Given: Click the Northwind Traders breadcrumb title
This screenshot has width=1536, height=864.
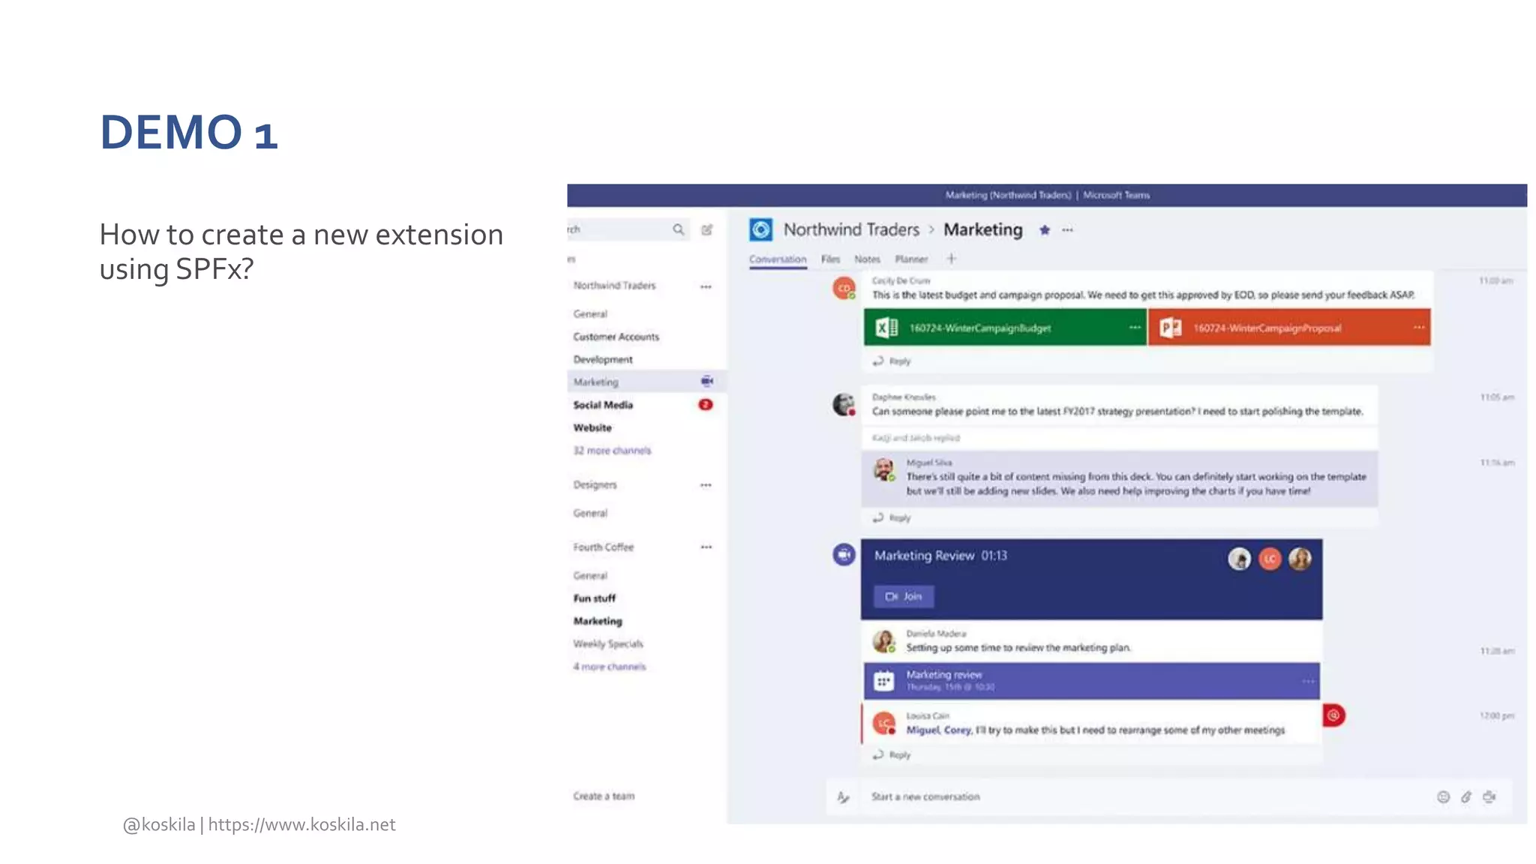Looking at the screenshot, I should pyautogui.click(x=851, y=229).
